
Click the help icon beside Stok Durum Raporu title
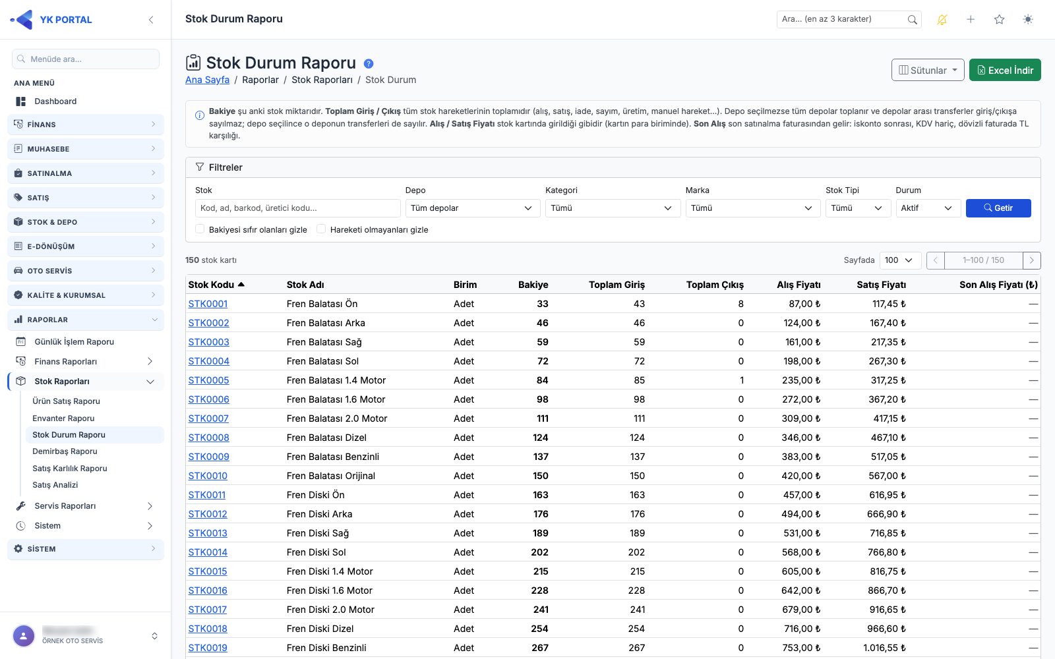(x=369, y=64)
